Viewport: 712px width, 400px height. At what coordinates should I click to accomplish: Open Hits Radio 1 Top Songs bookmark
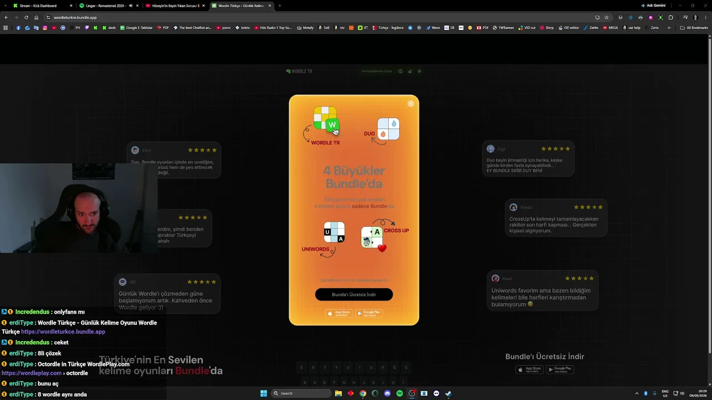coord(273,27)
